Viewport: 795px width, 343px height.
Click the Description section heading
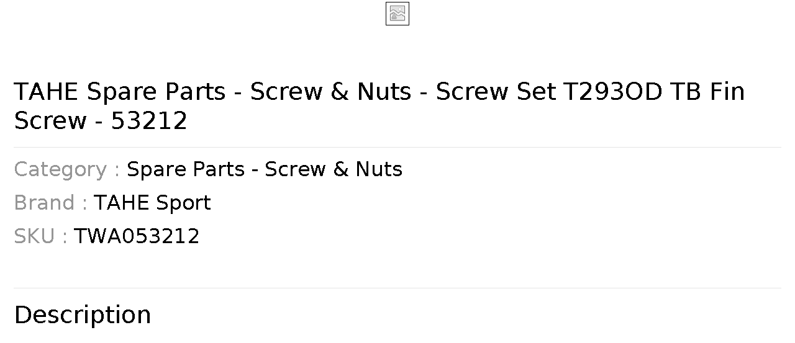[83, 315]
